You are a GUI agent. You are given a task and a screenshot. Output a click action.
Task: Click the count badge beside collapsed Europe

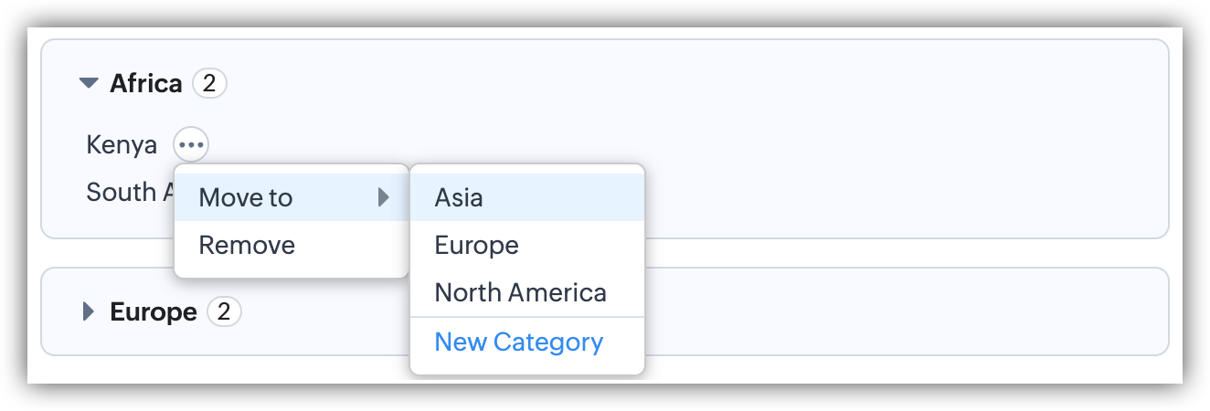[x=224, y=312]
